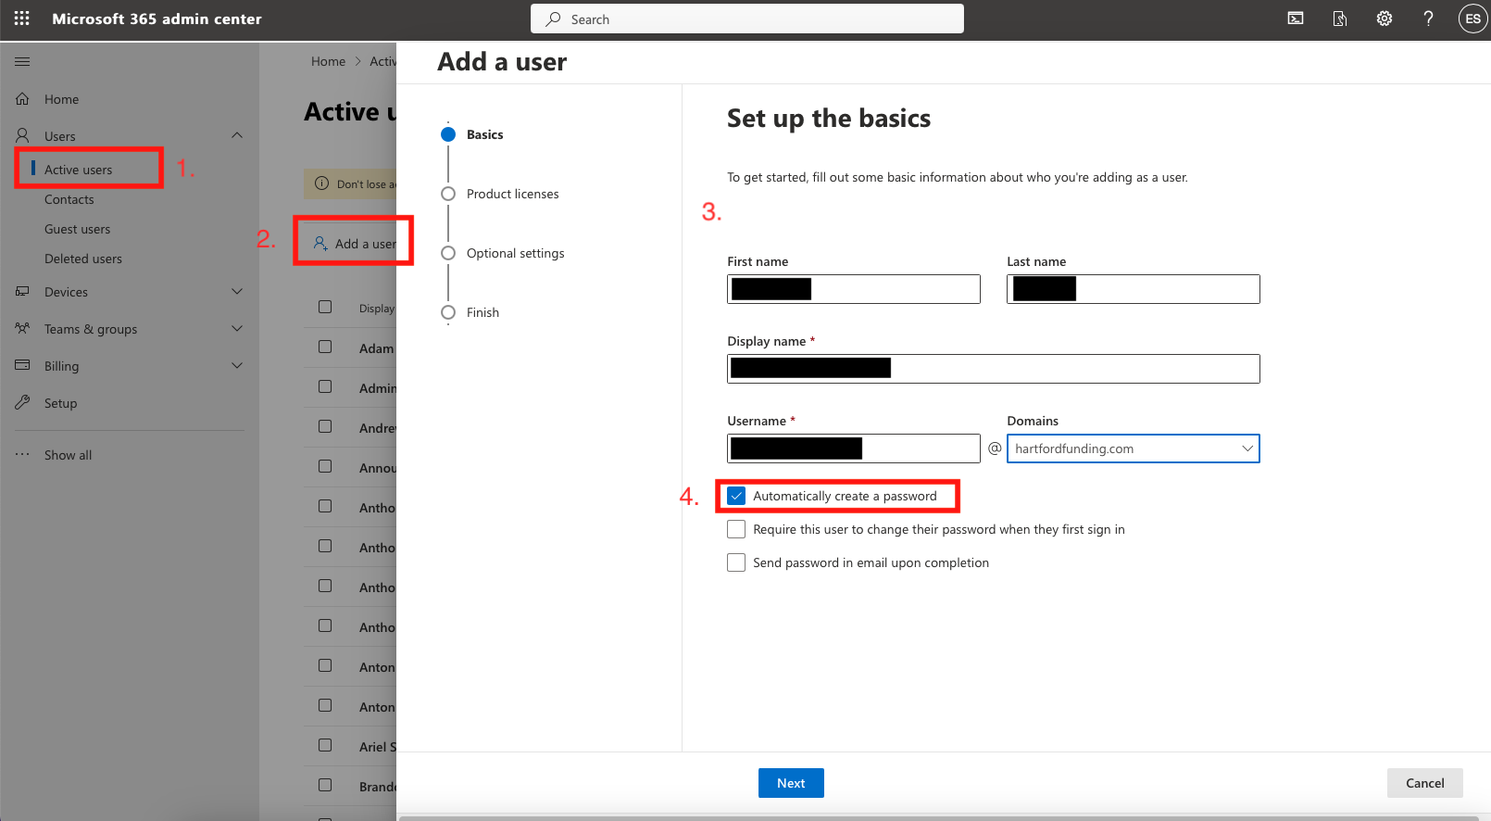Open Active users in the sidebar
The image size is (1491, 821).
click(78, 170)
